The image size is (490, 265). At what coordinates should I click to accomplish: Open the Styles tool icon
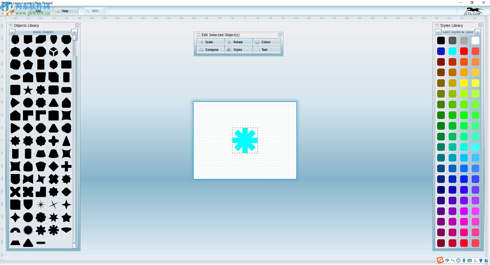tap(229, 50)
